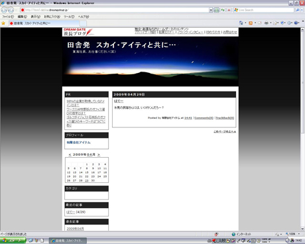
Task: Open the Page toolbar icon
Action: tap(275, 23)
